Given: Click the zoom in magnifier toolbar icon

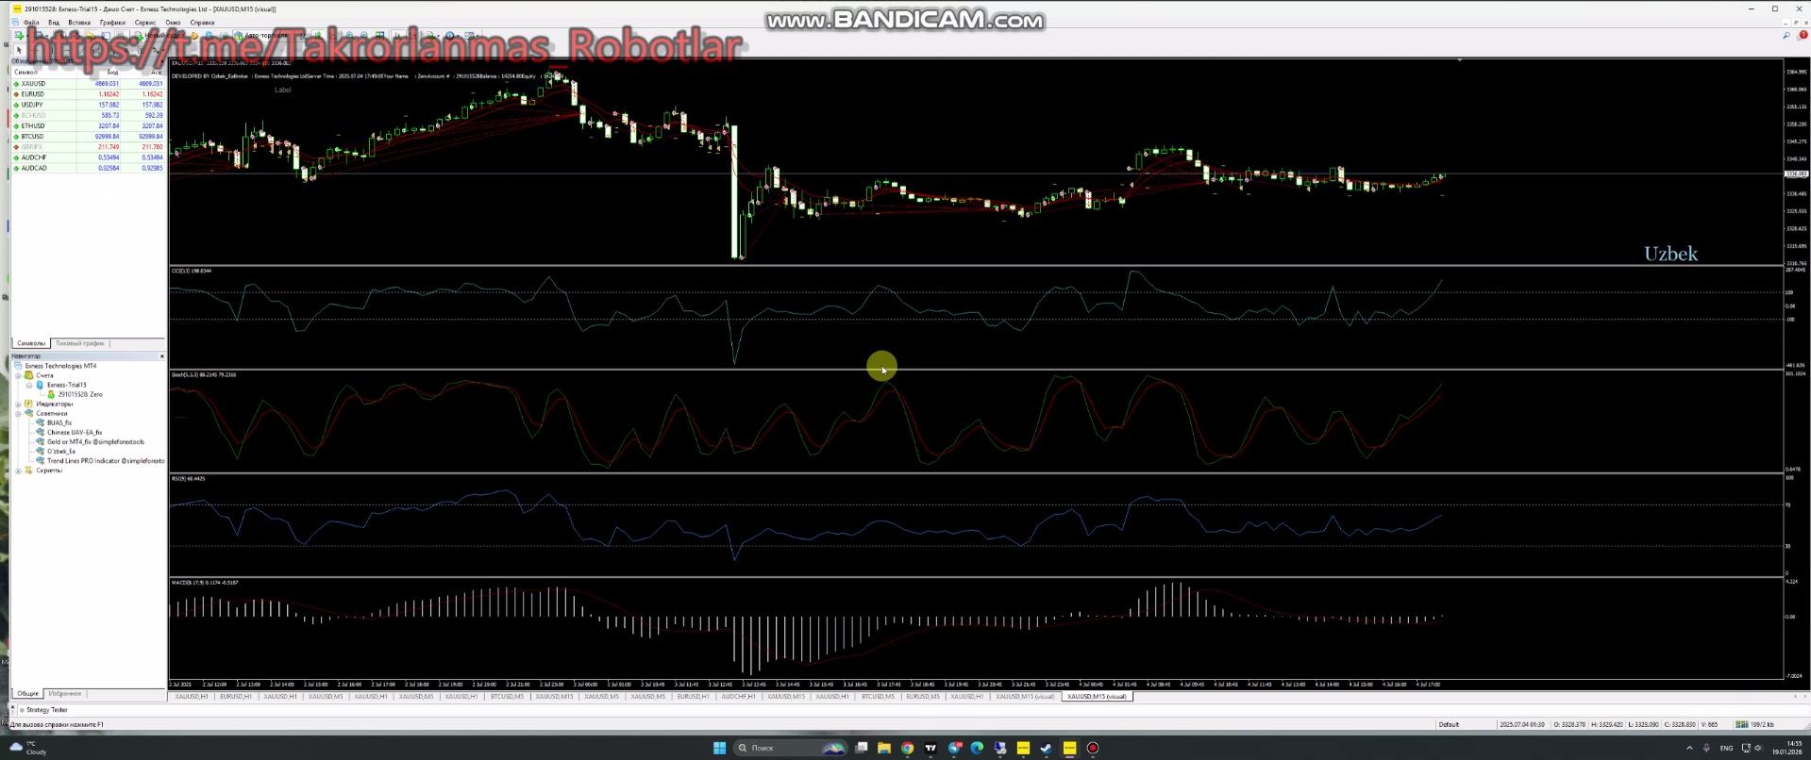Looking at the screenshot, I should click(x=349, y=36).
